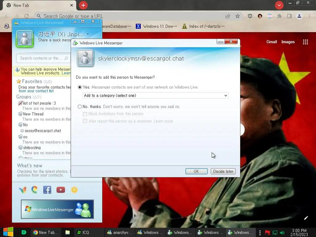The height and width of the screenshot is (237, 316).
Task: Bookmark this page with the star icon
Action: (x=238, y=16)
